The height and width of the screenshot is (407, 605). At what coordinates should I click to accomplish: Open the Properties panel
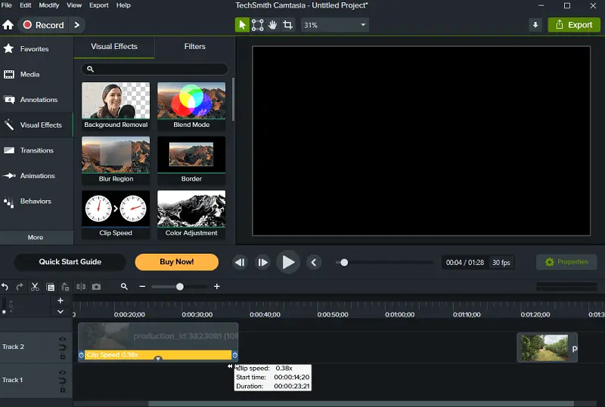pyautogui.click(x=566, y=262)
